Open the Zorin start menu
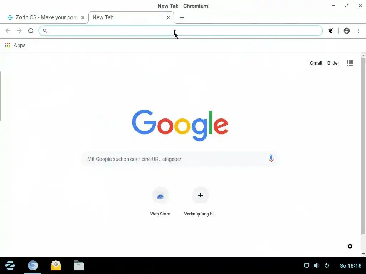Viewport: 366px width, 274px height. pos(10,265)
